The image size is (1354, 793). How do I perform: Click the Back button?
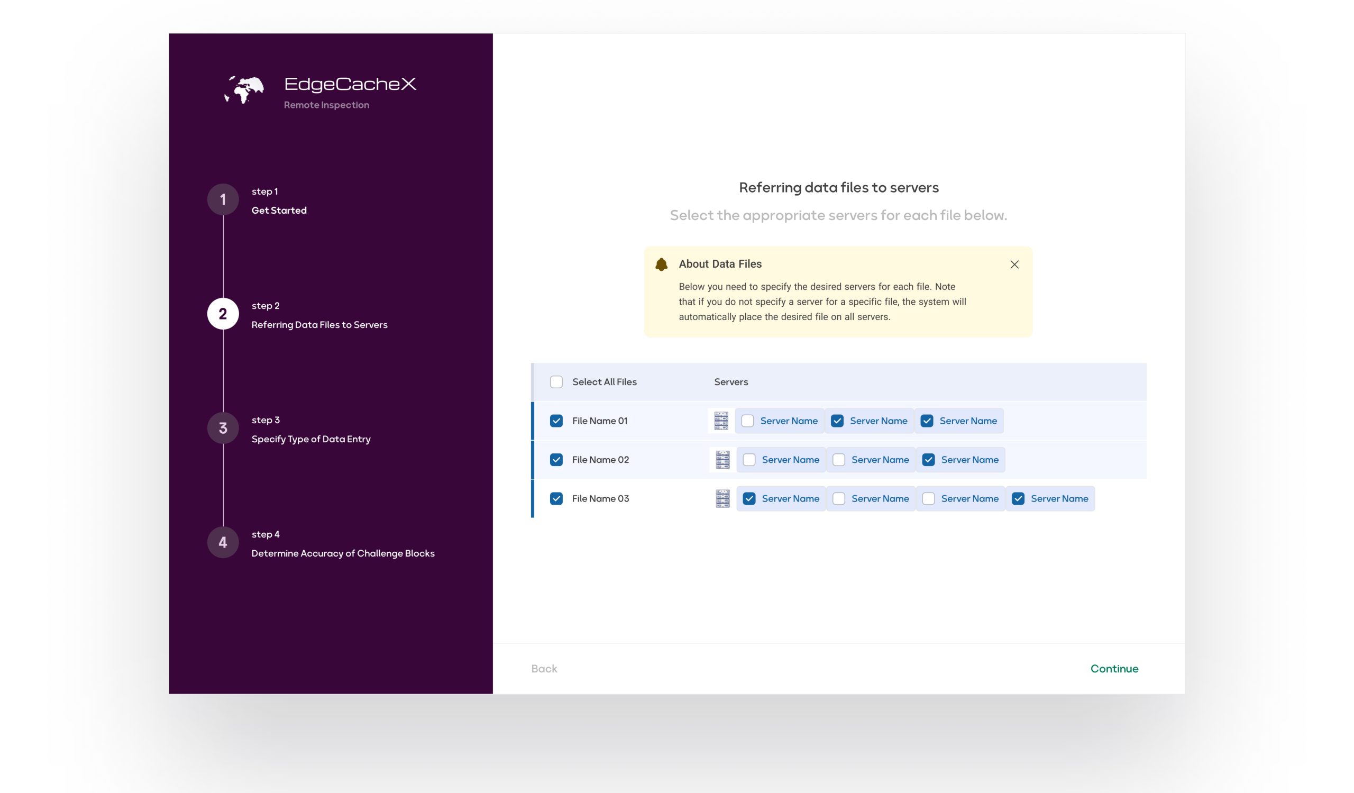(544, 669)
